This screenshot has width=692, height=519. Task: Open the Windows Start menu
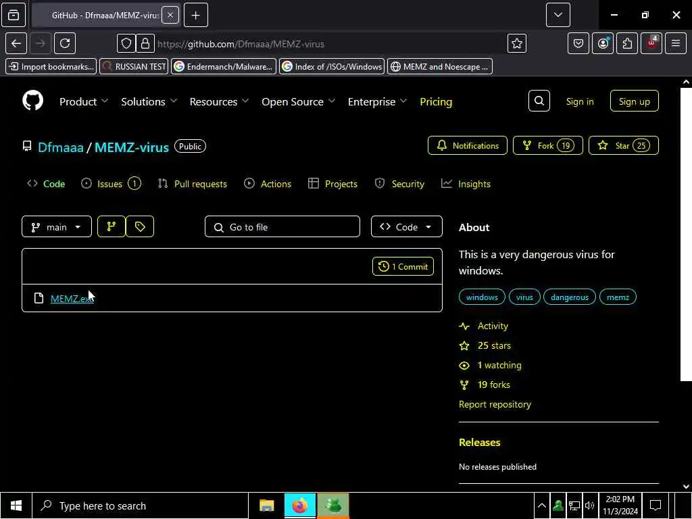16,505
